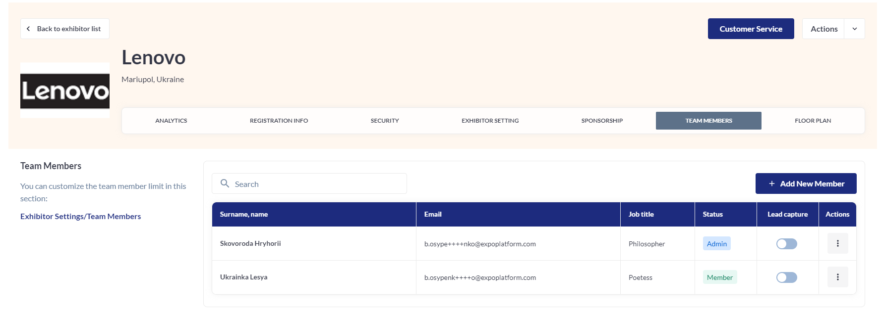
Task: Focus the team member Search field
Action: click(x=317, y=184)
